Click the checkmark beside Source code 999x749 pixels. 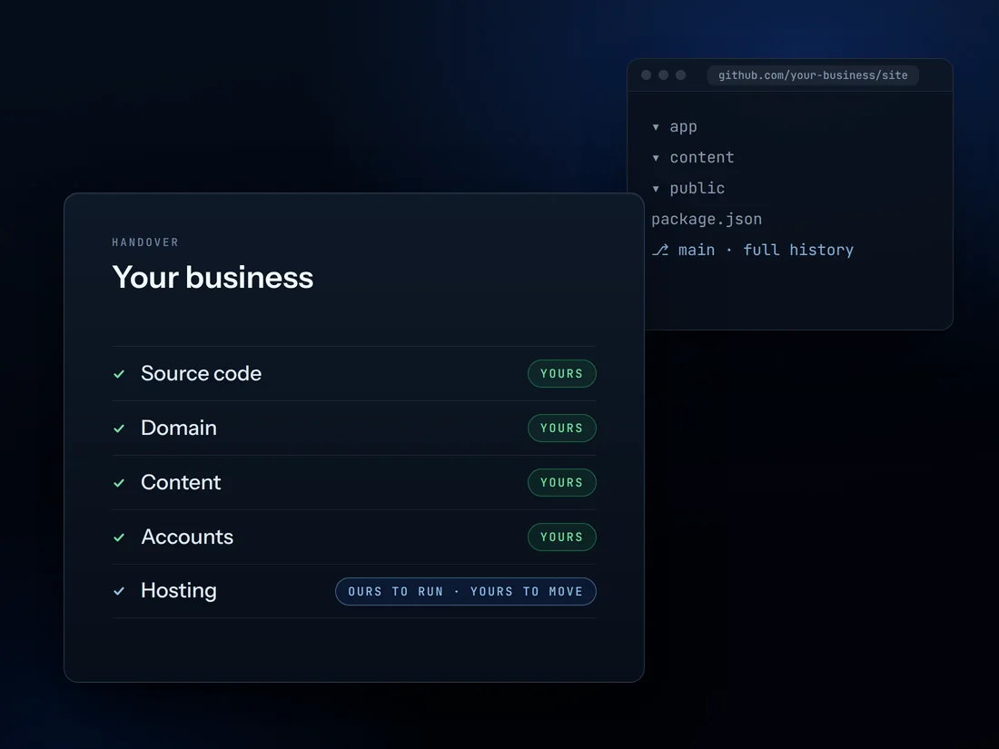(119, 374)
